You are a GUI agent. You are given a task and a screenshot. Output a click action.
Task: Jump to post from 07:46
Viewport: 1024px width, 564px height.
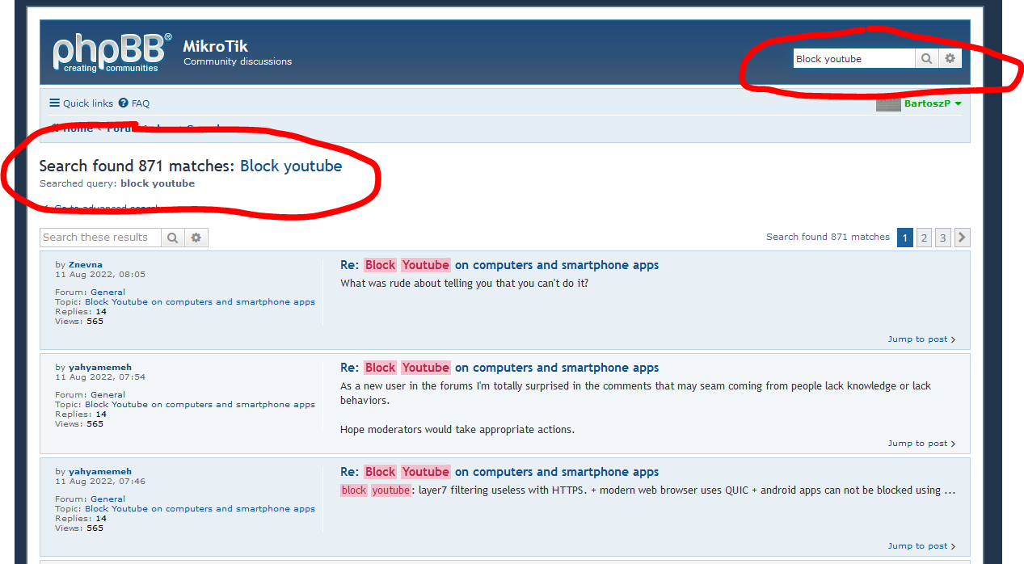coord(921,546)
